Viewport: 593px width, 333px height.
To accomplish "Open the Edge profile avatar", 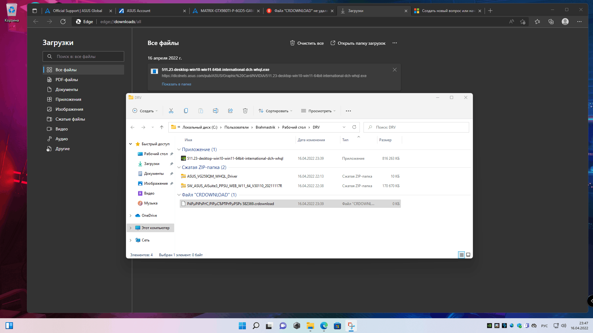I will (565, 22).
